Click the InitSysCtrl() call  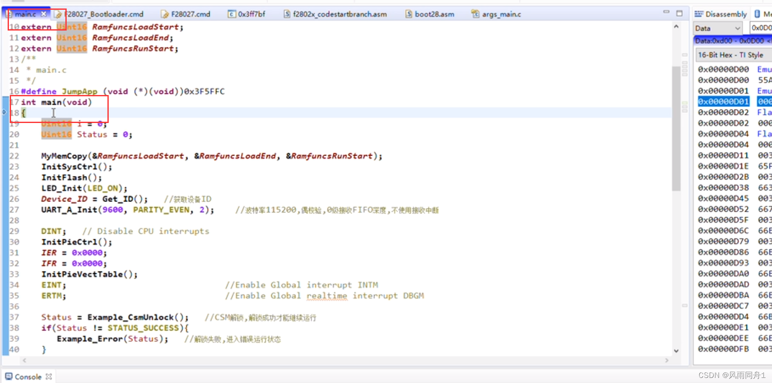(76, 166)
